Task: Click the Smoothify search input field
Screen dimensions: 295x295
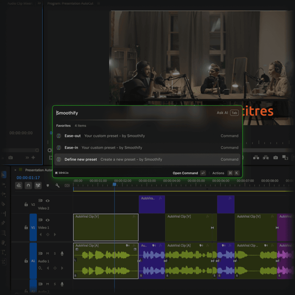Action: tap(133, 113)
